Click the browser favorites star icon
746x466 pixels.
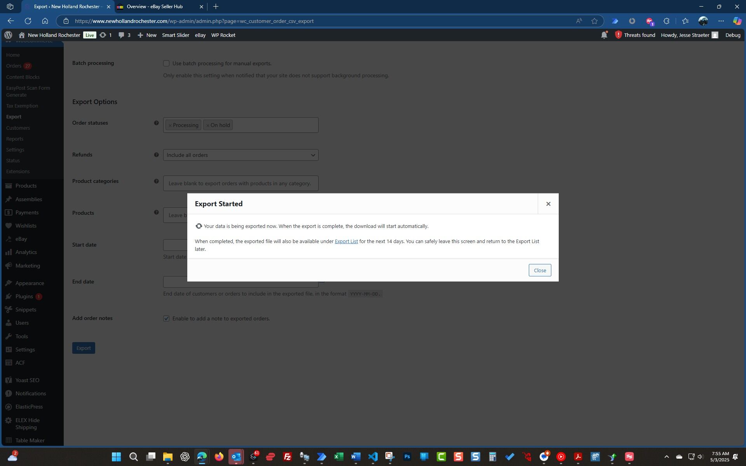[594, 21]
